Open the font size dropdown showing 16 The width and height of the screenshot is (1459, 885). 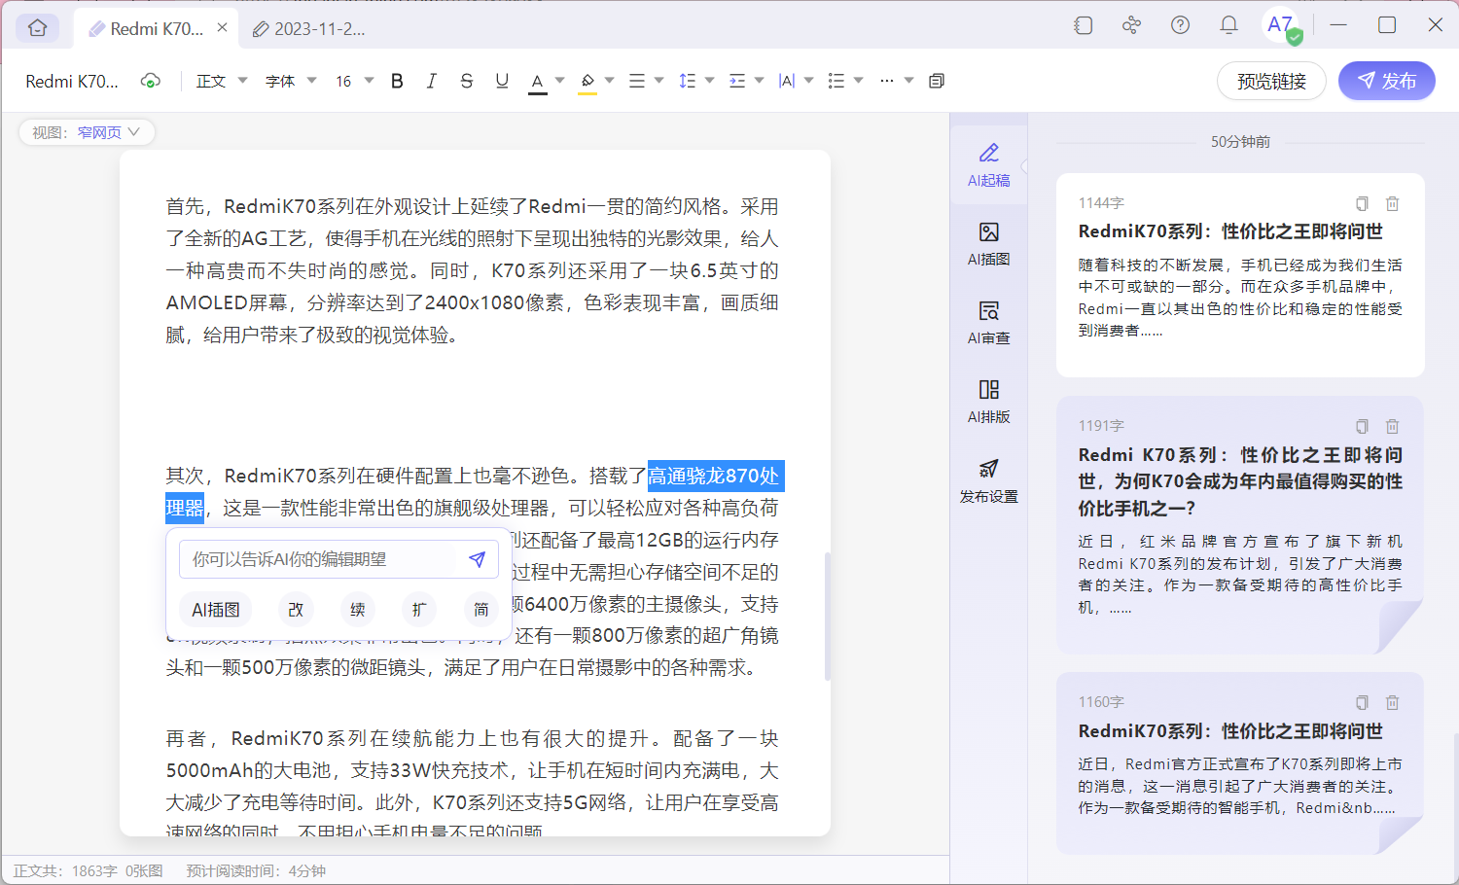coord(352,81)
